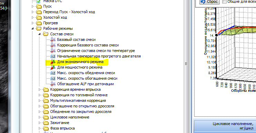
Task: Select the Для мощностного режима 3D table icon
Action: point(53,68)
